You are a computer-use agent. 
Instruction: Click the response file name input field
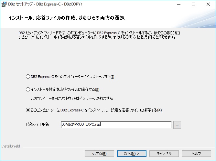[x=116, y=125]
